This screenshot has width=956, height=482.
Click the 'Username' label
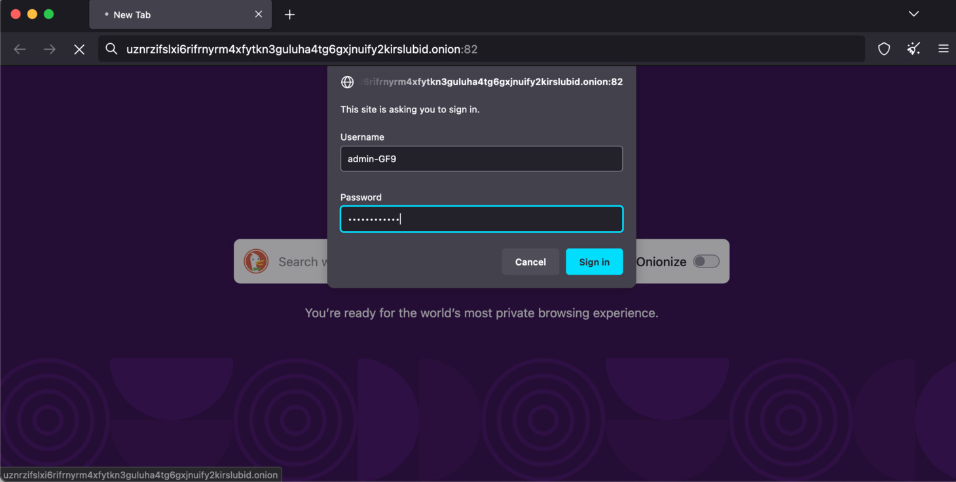tap(362, 137)
